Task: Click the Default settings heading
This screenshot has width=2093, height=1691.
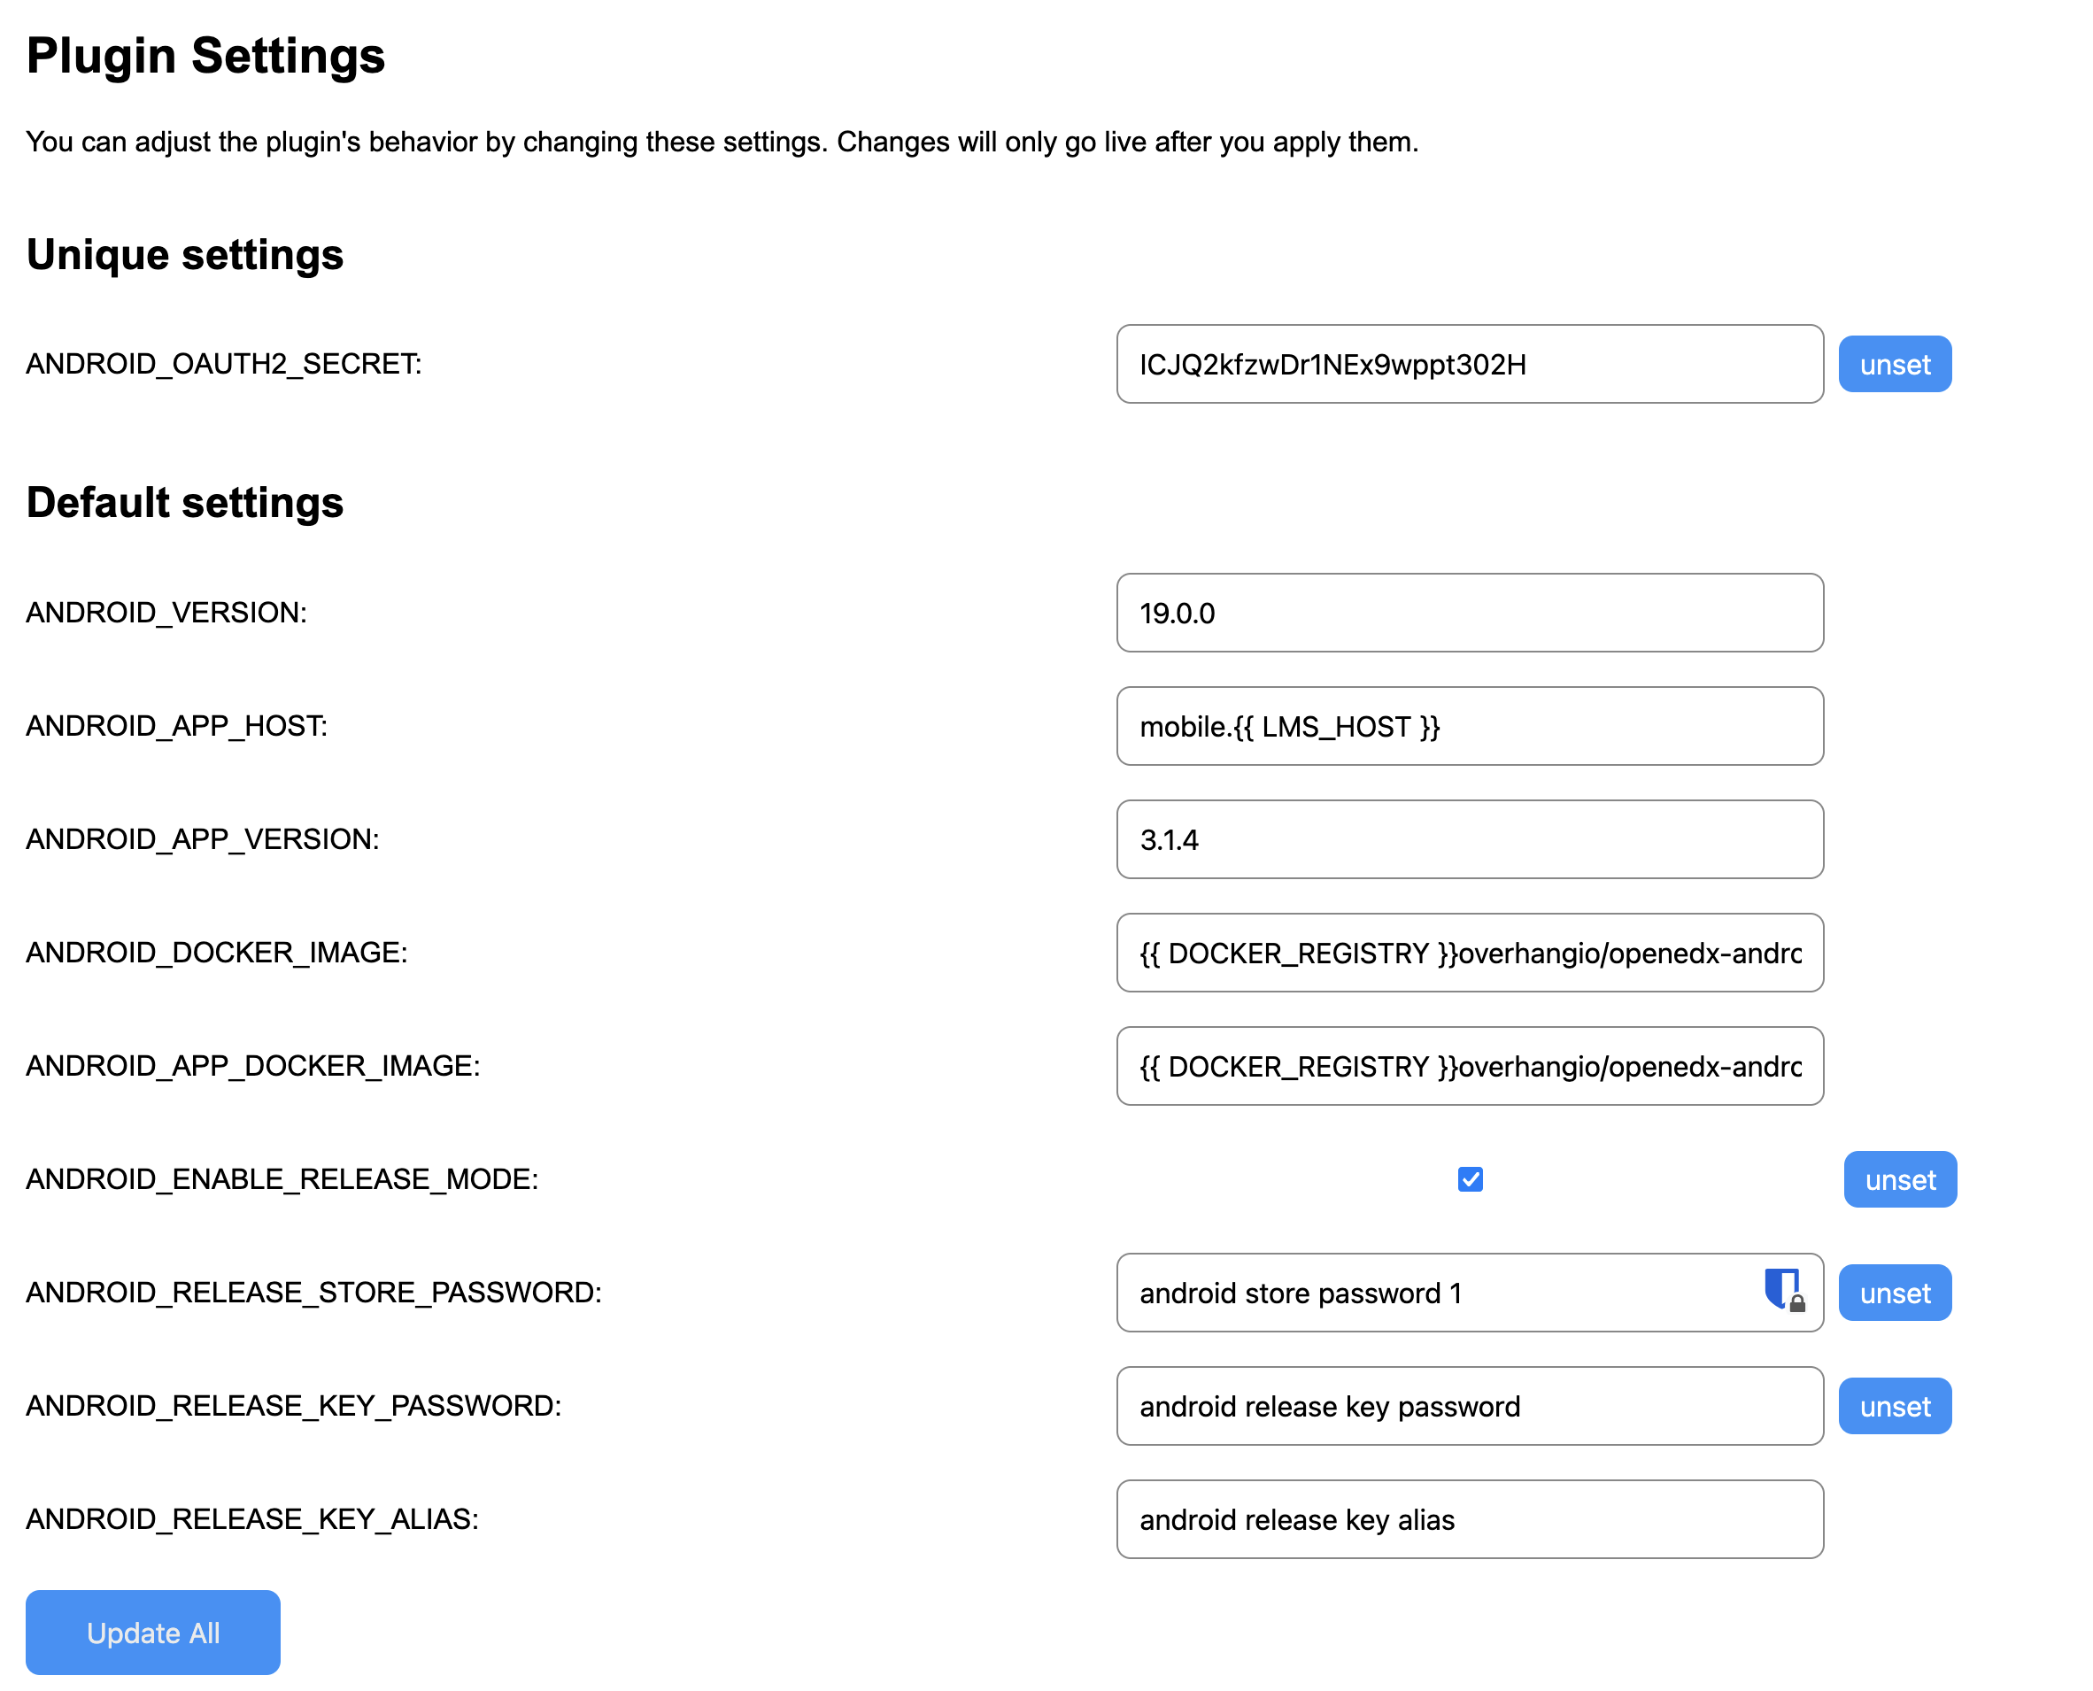Action: coord(185,503)
